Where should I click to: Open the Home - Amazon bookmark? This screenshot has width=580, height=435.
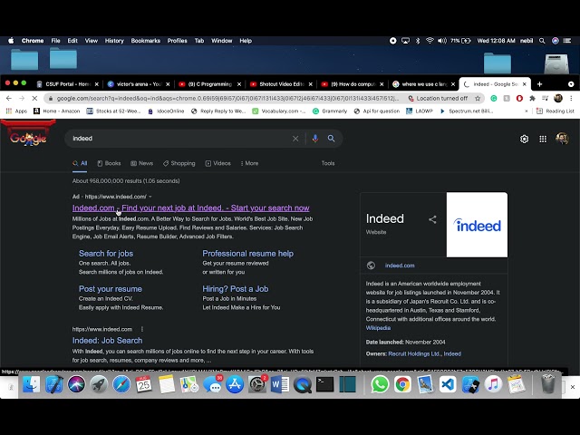click(57, 111)
